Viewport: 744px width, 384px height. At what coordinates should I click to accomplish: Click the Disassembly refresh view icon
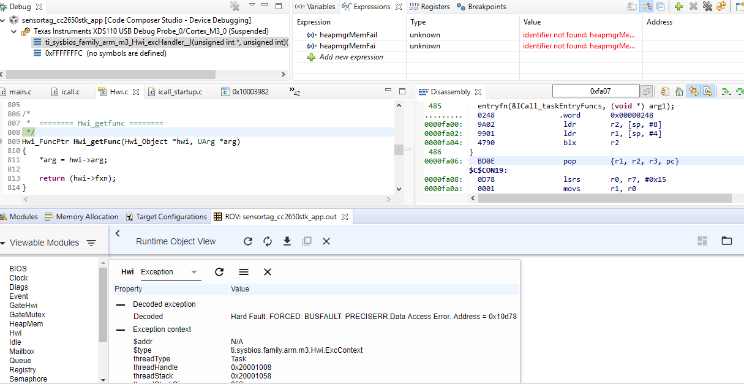tap(664, 91)
